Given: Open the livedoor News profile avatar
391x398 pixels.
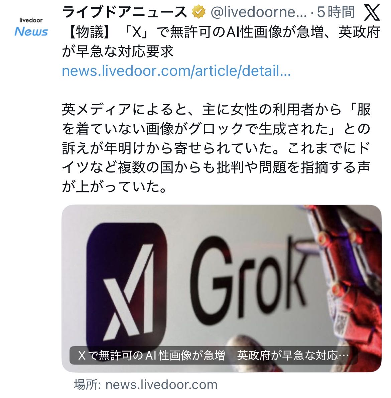Looking at the screenshot, I should coord(31,27).
